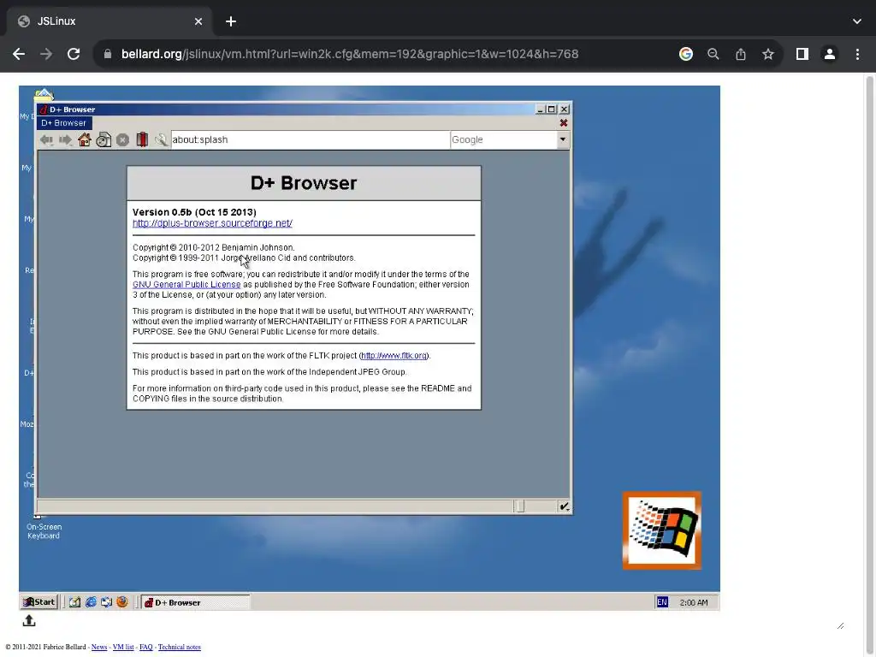Open D+ Browser tools wrench icon
876x657 pixels.
(x=161, y=139)
